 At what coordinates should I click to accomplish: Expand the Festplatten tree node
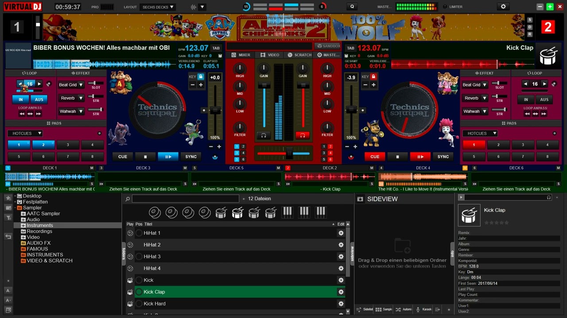(x=15, y=202)
